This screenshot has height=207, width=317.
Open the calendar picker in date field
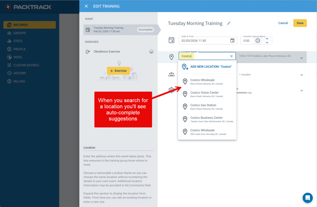(232, 41)
